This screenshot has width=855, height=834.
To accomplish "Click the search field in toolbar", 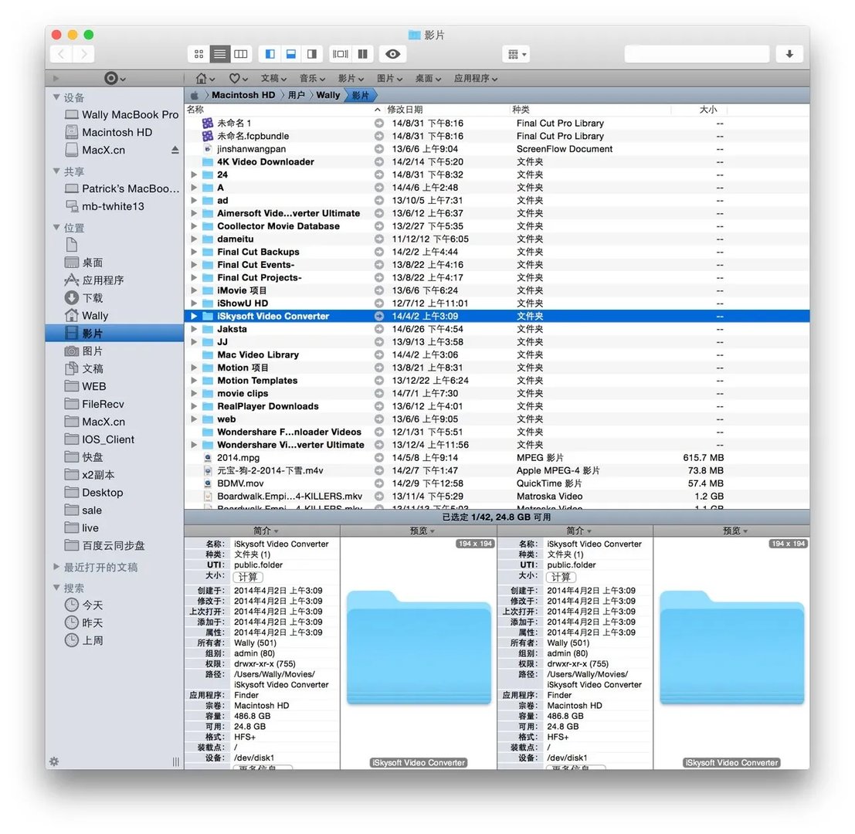I will click(x=697, y=54).
